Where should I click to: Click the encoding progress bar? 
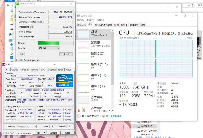[x=56, y=43]
